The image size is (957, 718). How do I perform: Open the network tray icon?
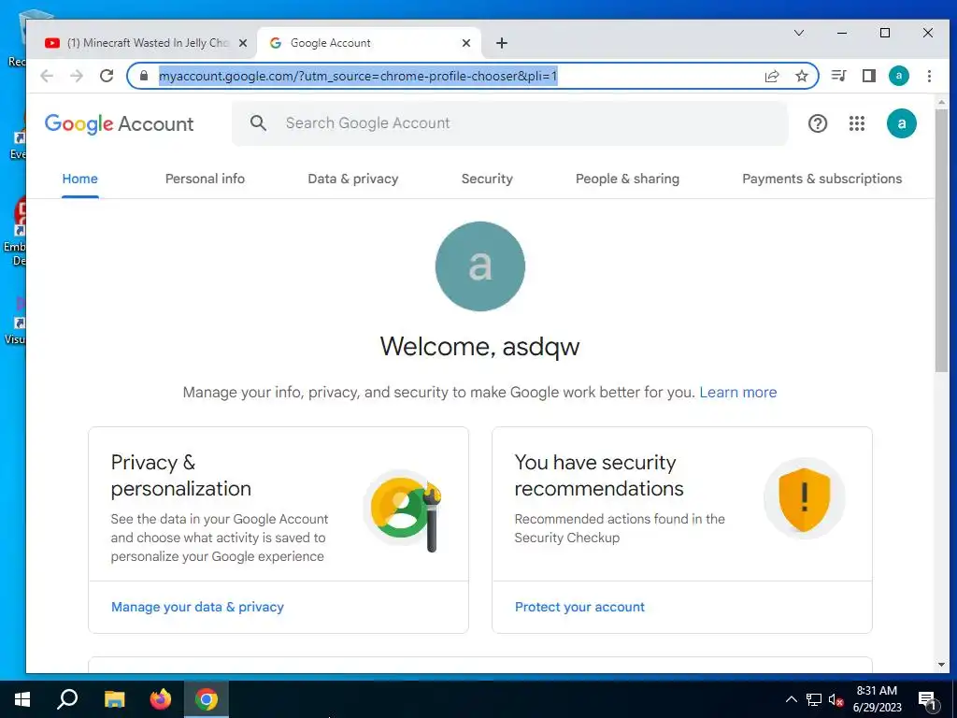pyautogui.click(x=814, y=699)
